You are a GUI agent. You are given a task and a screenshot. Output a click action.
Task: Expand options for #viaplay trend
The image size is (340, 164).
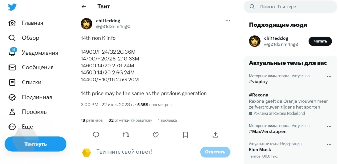[329, 77]
